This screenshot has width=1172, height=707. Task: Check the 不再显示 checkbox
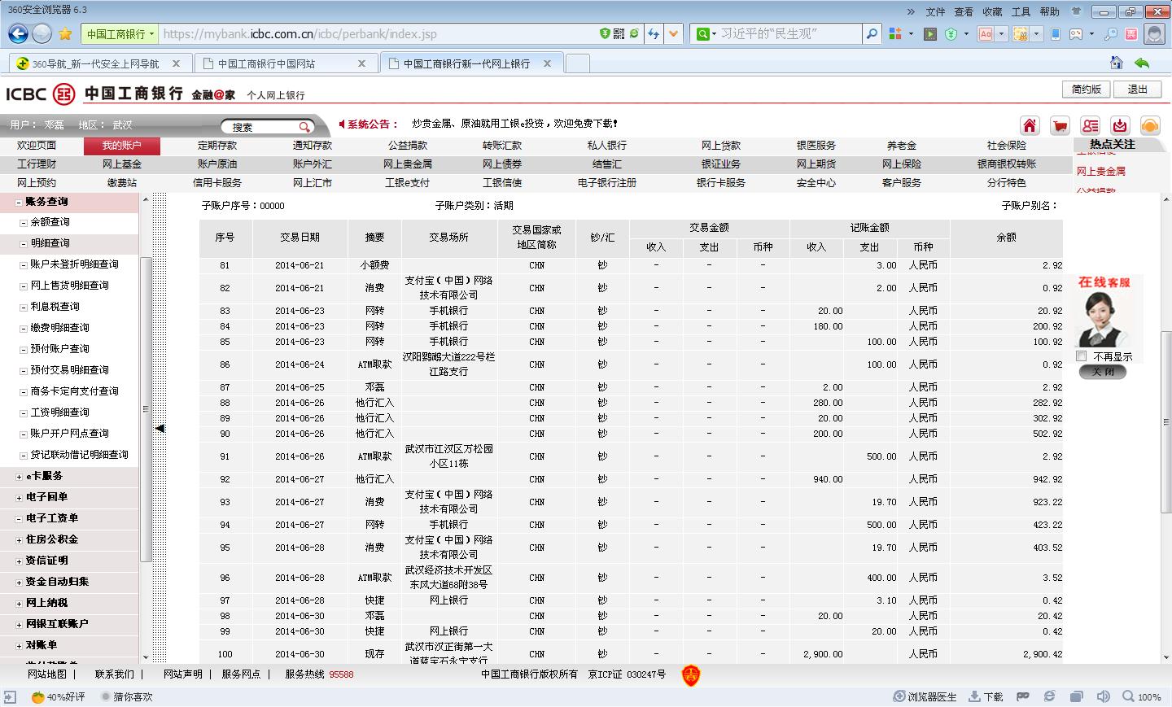(x=1082, y=356)
